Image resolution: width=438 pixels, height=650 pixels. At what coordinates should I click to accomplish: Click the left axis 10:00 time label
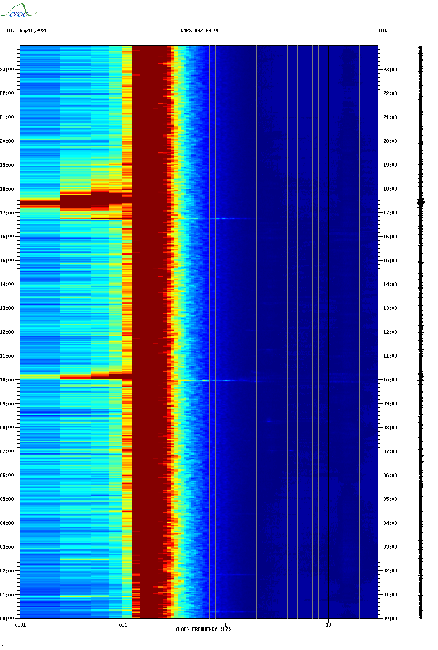tap(7, 380)
